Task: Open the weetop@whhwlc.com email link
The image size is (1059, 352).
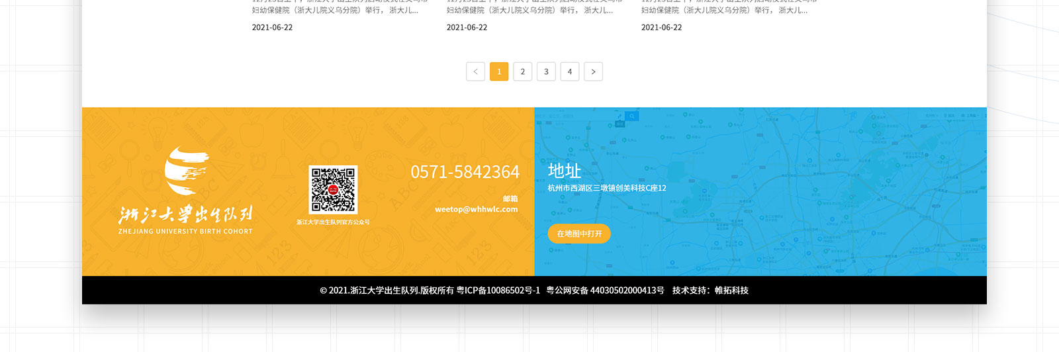Action: 476,209
